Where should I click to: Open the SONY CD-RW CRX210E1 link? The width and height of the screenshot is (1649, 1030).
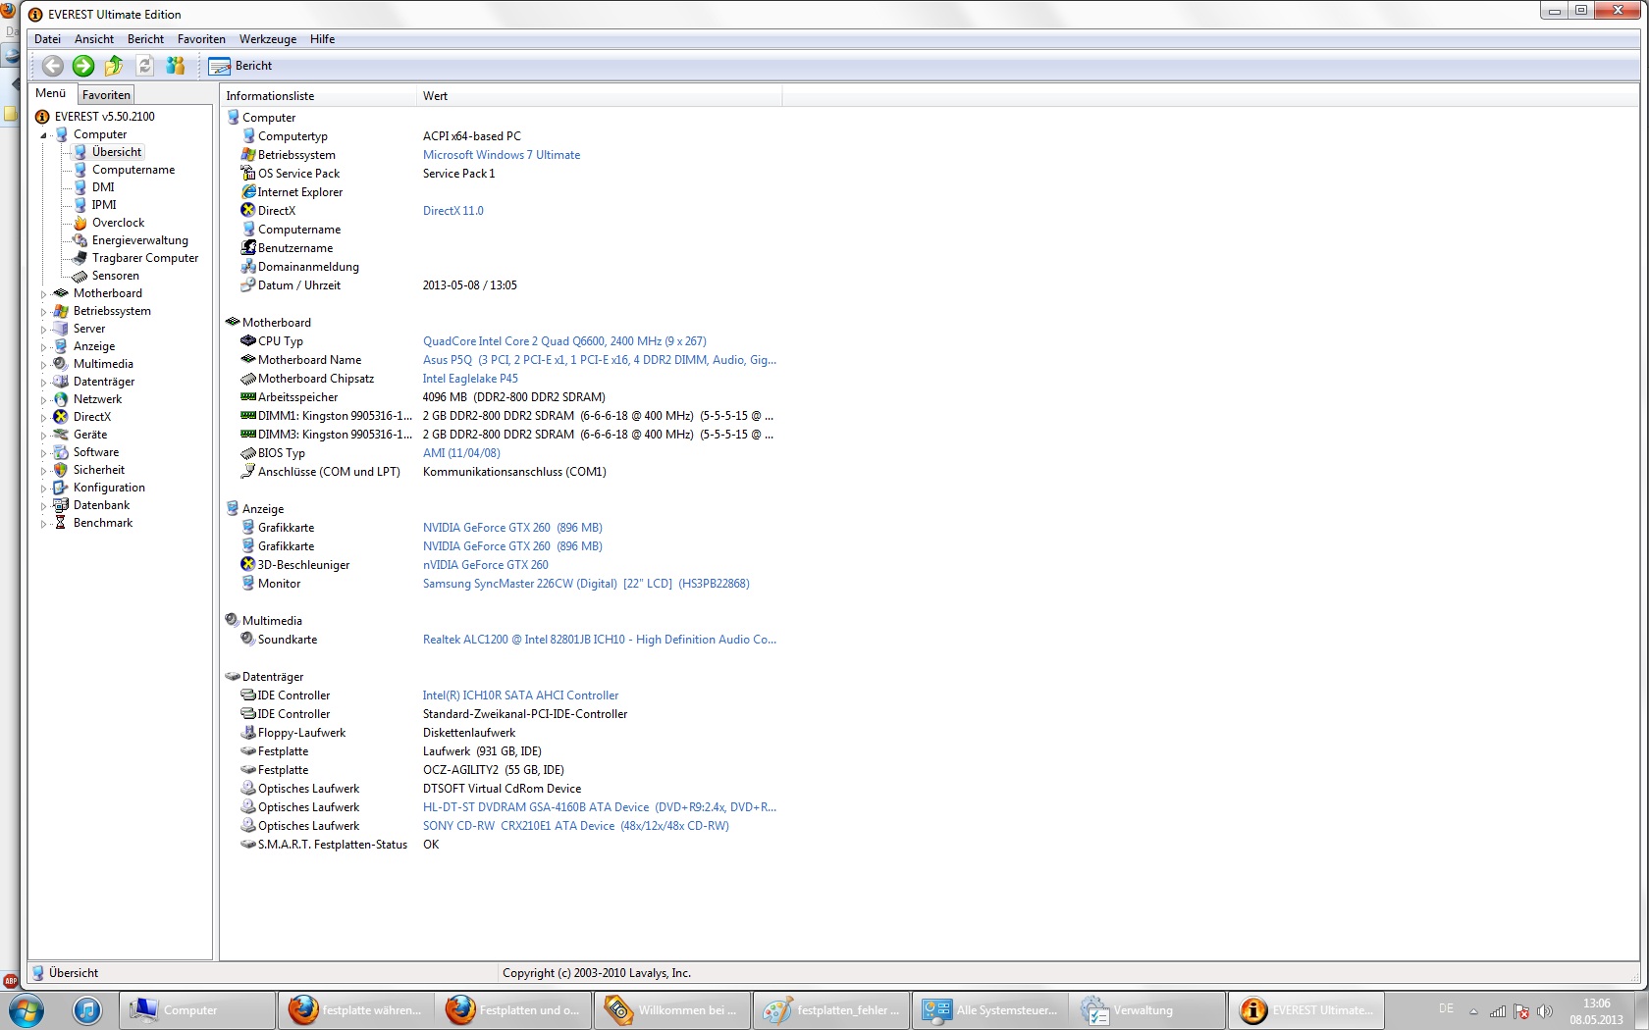click(576, 826)
